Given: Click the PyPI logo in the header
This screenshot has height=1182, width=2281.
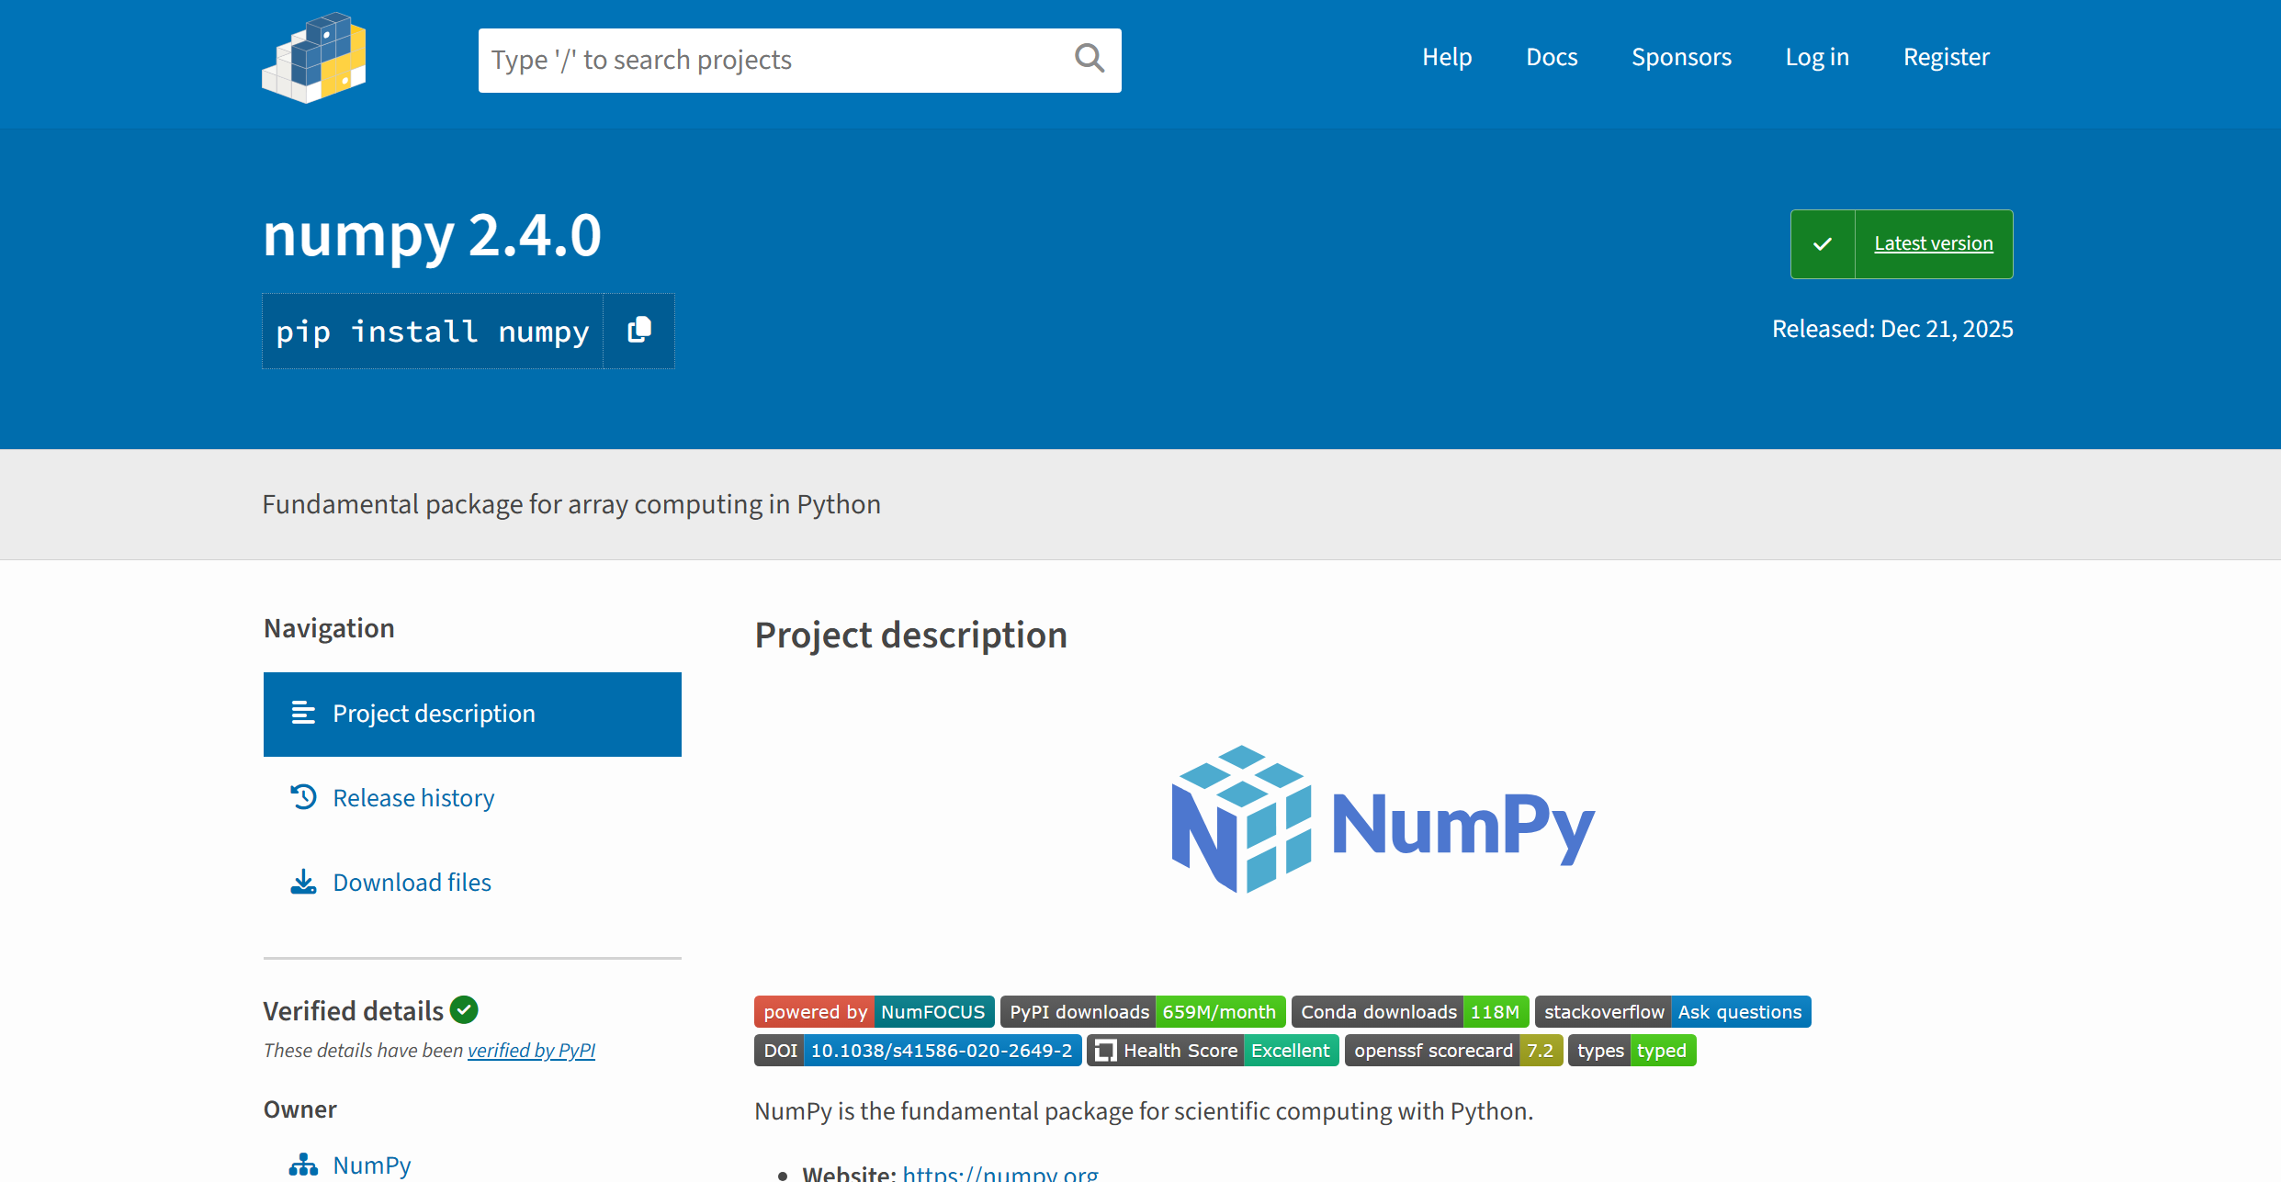Looking at the screenshot, I should point(314,58).
